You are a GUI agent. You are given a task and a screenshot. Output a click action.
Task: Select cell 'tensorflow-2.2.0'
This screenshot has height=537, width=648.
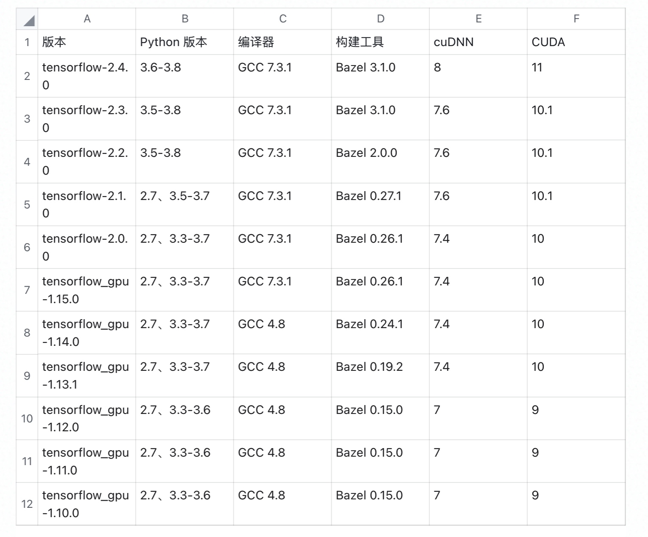pos(87,162)
